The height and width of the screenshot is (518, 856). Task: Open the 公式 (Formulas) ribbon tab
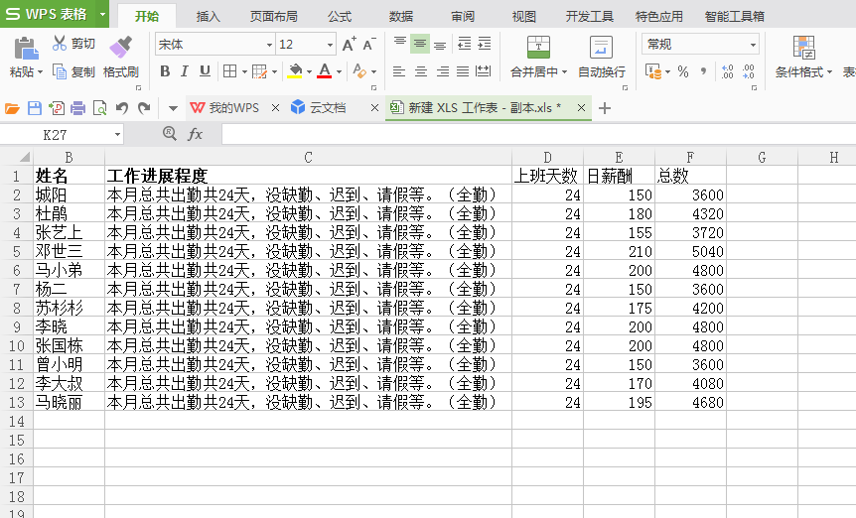coord(340,16)
